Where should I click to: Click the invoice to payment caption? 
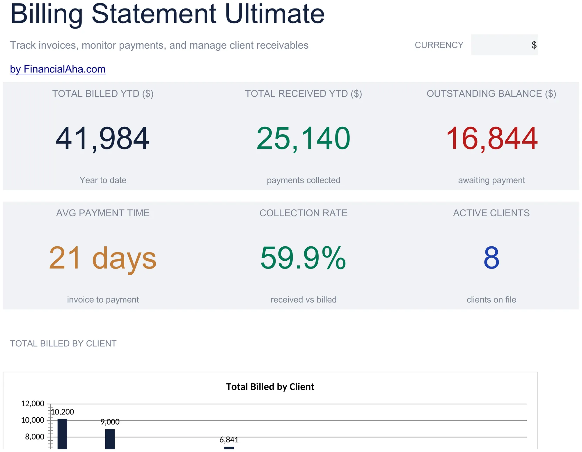pos(103,300)
